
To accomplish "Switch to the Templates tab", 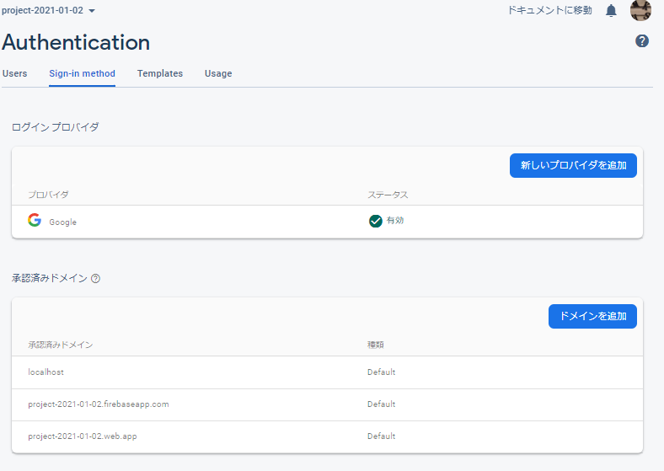I will 160,73.
